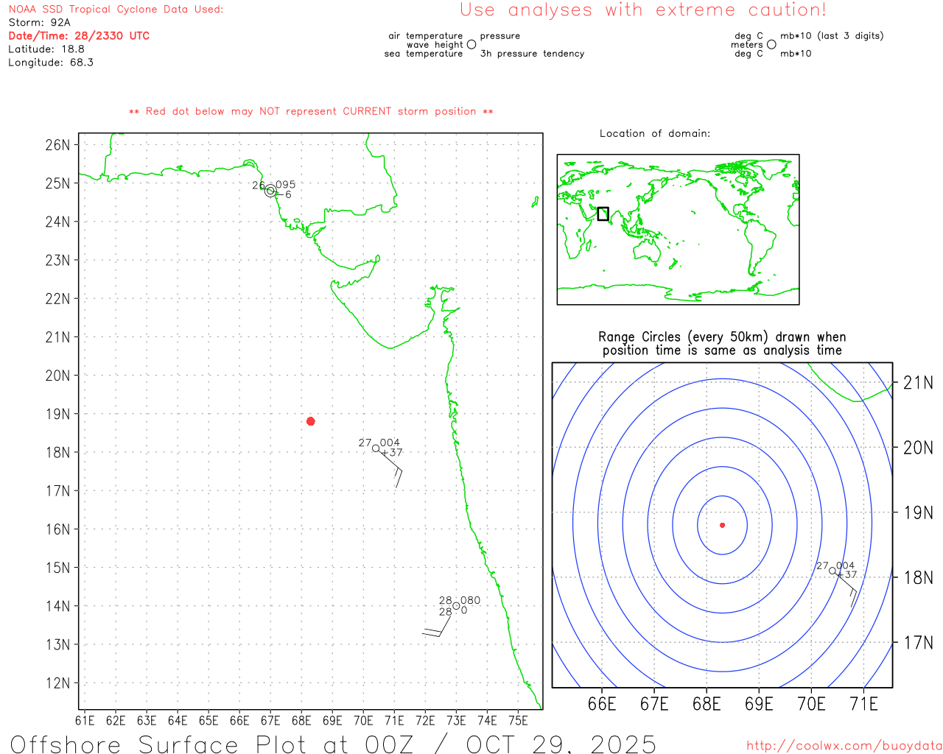Screen dimensions: 943x754
Task: Click the '61E' longitude label
Action: click(x=85, y=720)
